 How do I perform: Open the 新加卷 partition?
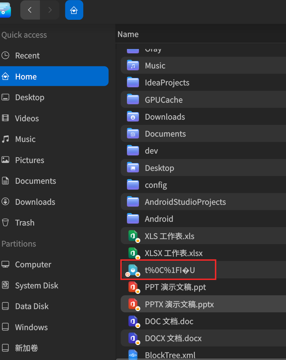54,348
